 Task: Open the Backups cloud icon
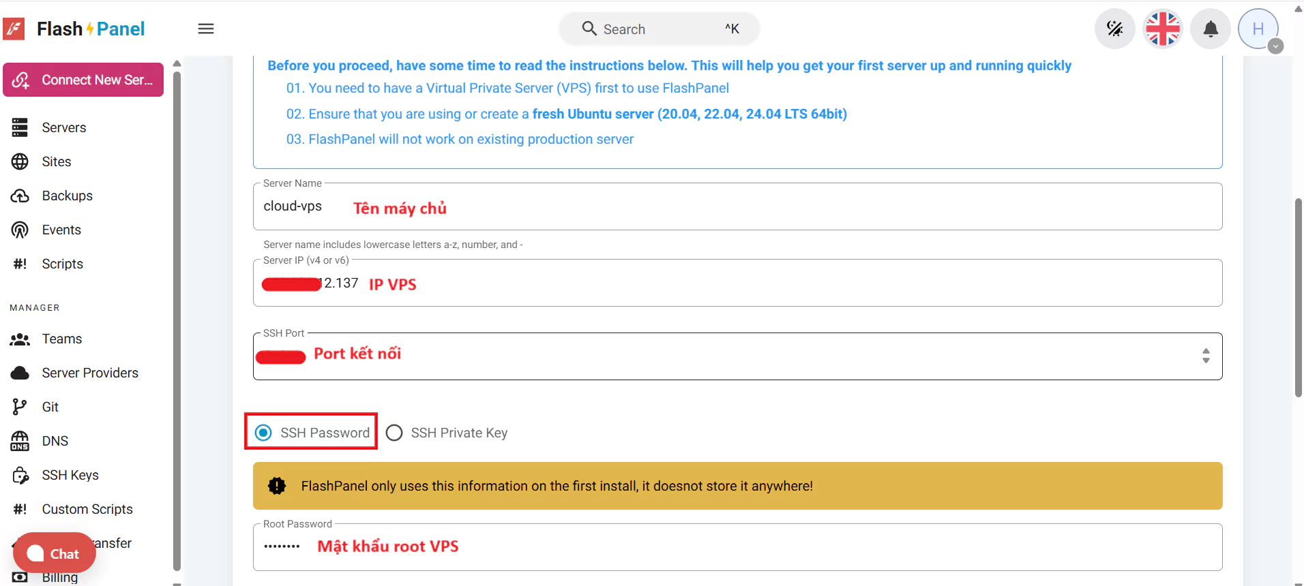tap(20, 196)
